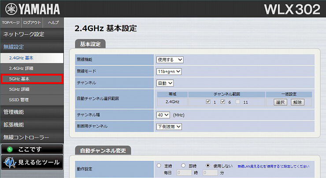Click the 動作設定 row label

coord(85,169)
